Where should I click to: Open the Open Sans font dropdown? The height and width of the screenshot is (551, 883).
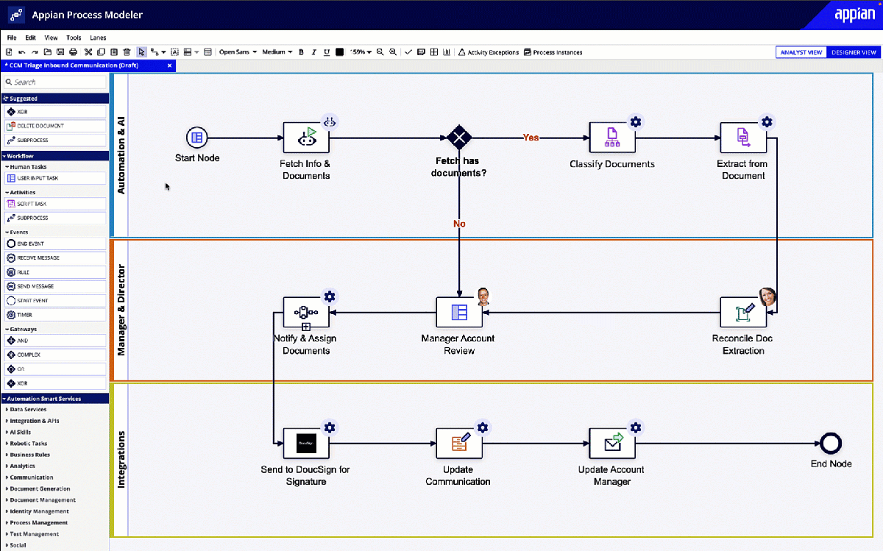[x=238, y=52]
